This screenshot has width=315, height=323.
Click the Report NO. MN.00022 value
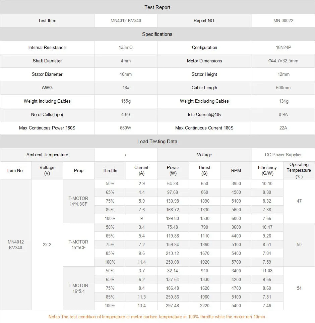283,20
